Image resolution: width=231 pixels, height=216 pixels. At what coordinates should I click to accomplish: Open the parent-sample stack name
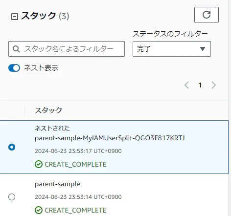[57, 184]
